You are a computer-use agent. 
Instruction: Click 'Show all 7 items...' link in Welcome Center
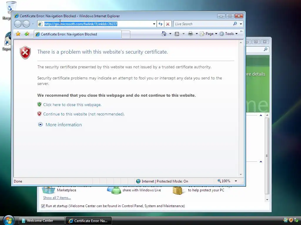pyautogui.click(x=57, y=198)
